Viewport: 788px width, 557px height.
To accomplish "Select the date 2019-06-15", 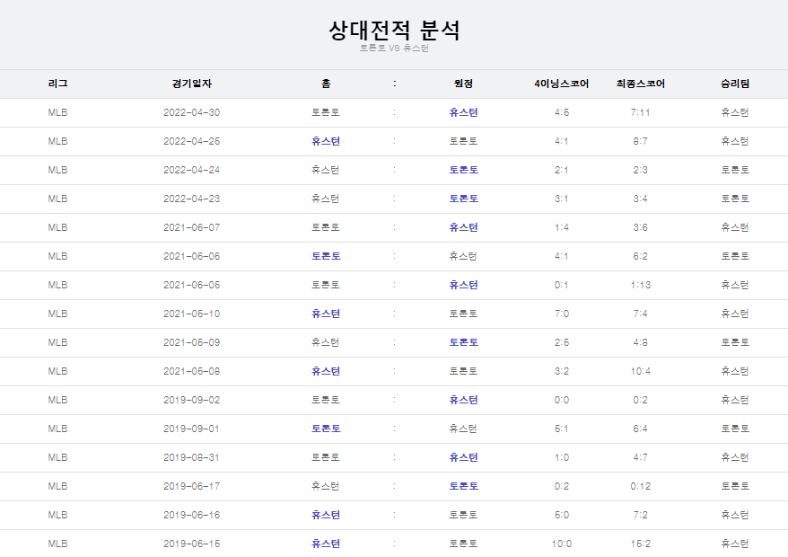I will coord(192,544).
